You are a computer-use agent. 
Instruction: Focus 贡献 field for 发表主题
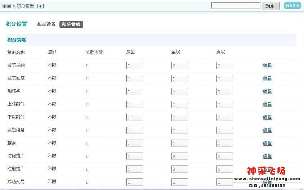tap(224, 65)
